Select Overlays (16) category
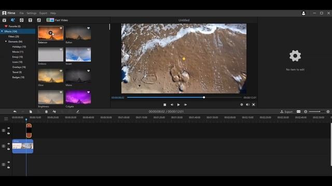This screenshot has height=186, width=332. pyautogui.click(x=19, y=67)
